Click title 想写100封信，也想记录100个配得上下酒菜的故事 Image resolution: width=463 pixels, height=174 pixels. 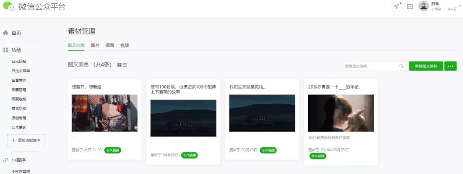[183, 89]
